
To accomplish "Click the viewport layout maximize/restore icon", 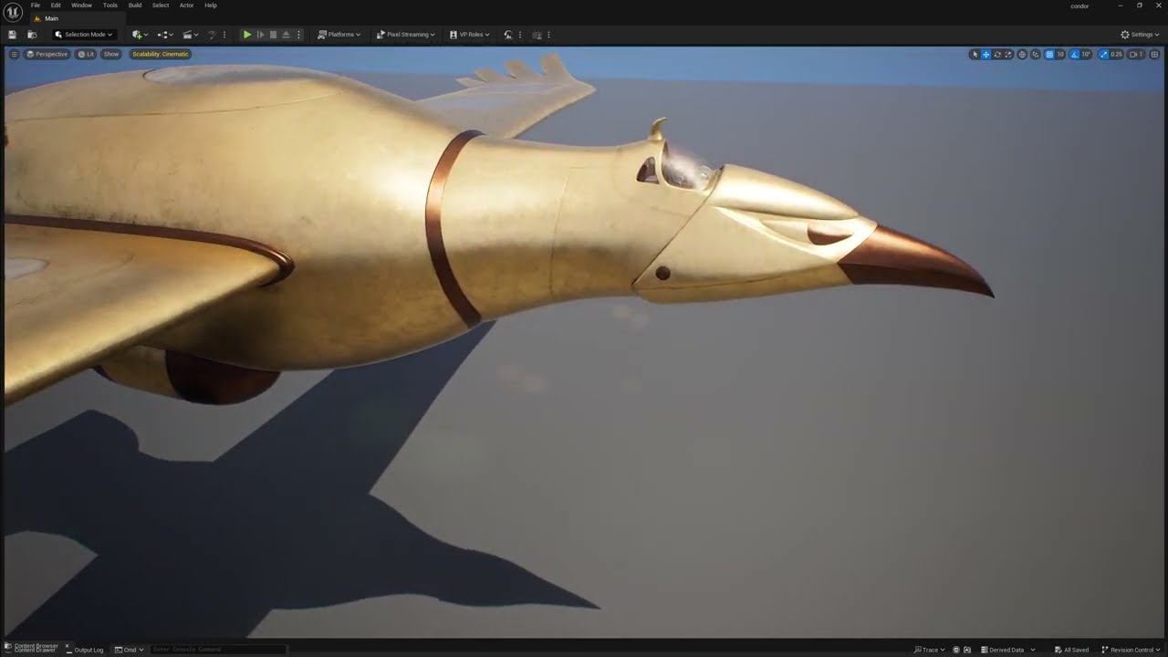I will (1155, 55).
